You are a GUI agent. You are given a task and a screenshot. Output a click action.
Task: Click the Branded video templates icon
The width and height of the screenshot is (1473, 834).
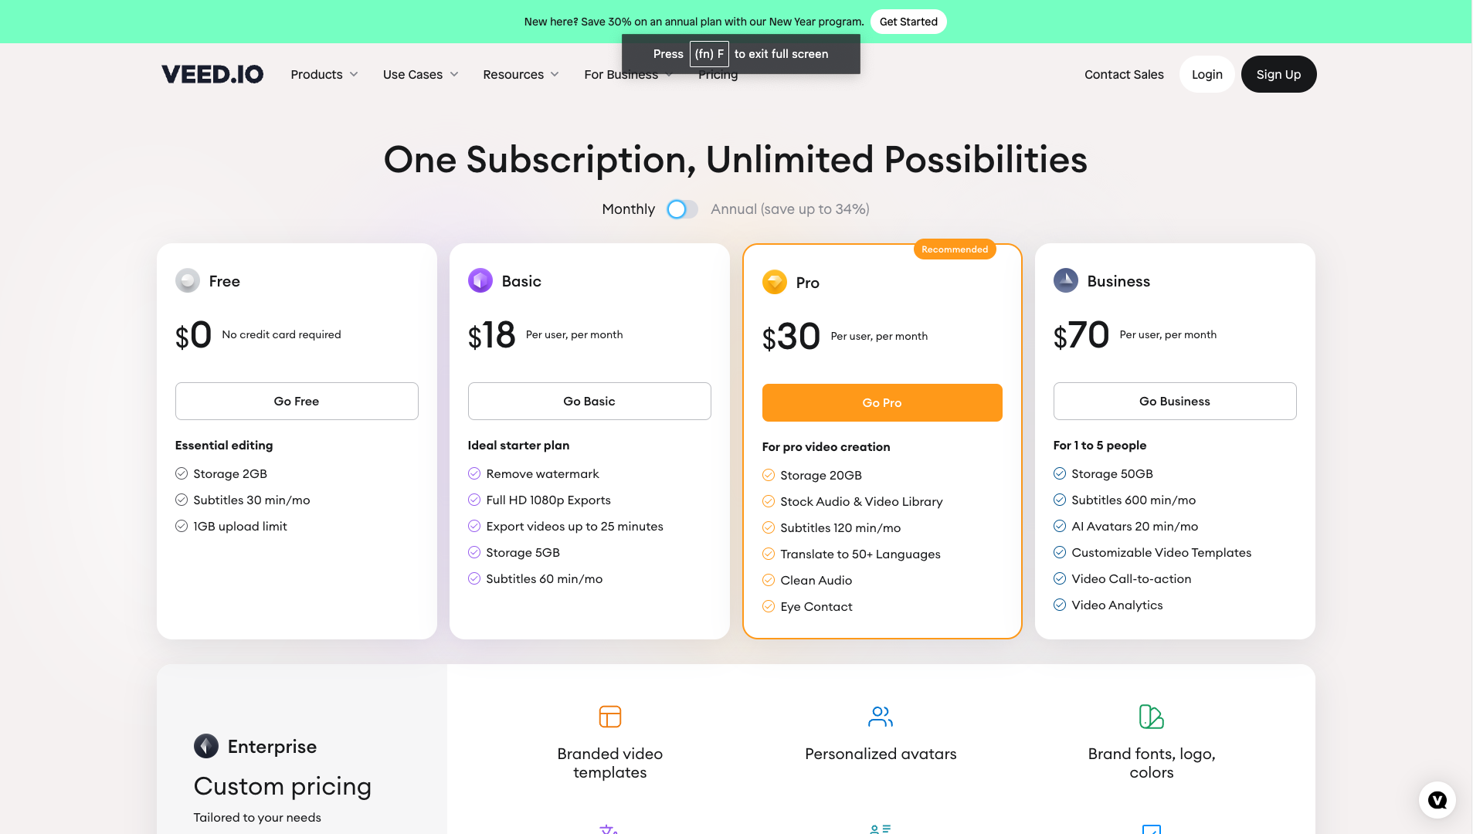(610, 717)
